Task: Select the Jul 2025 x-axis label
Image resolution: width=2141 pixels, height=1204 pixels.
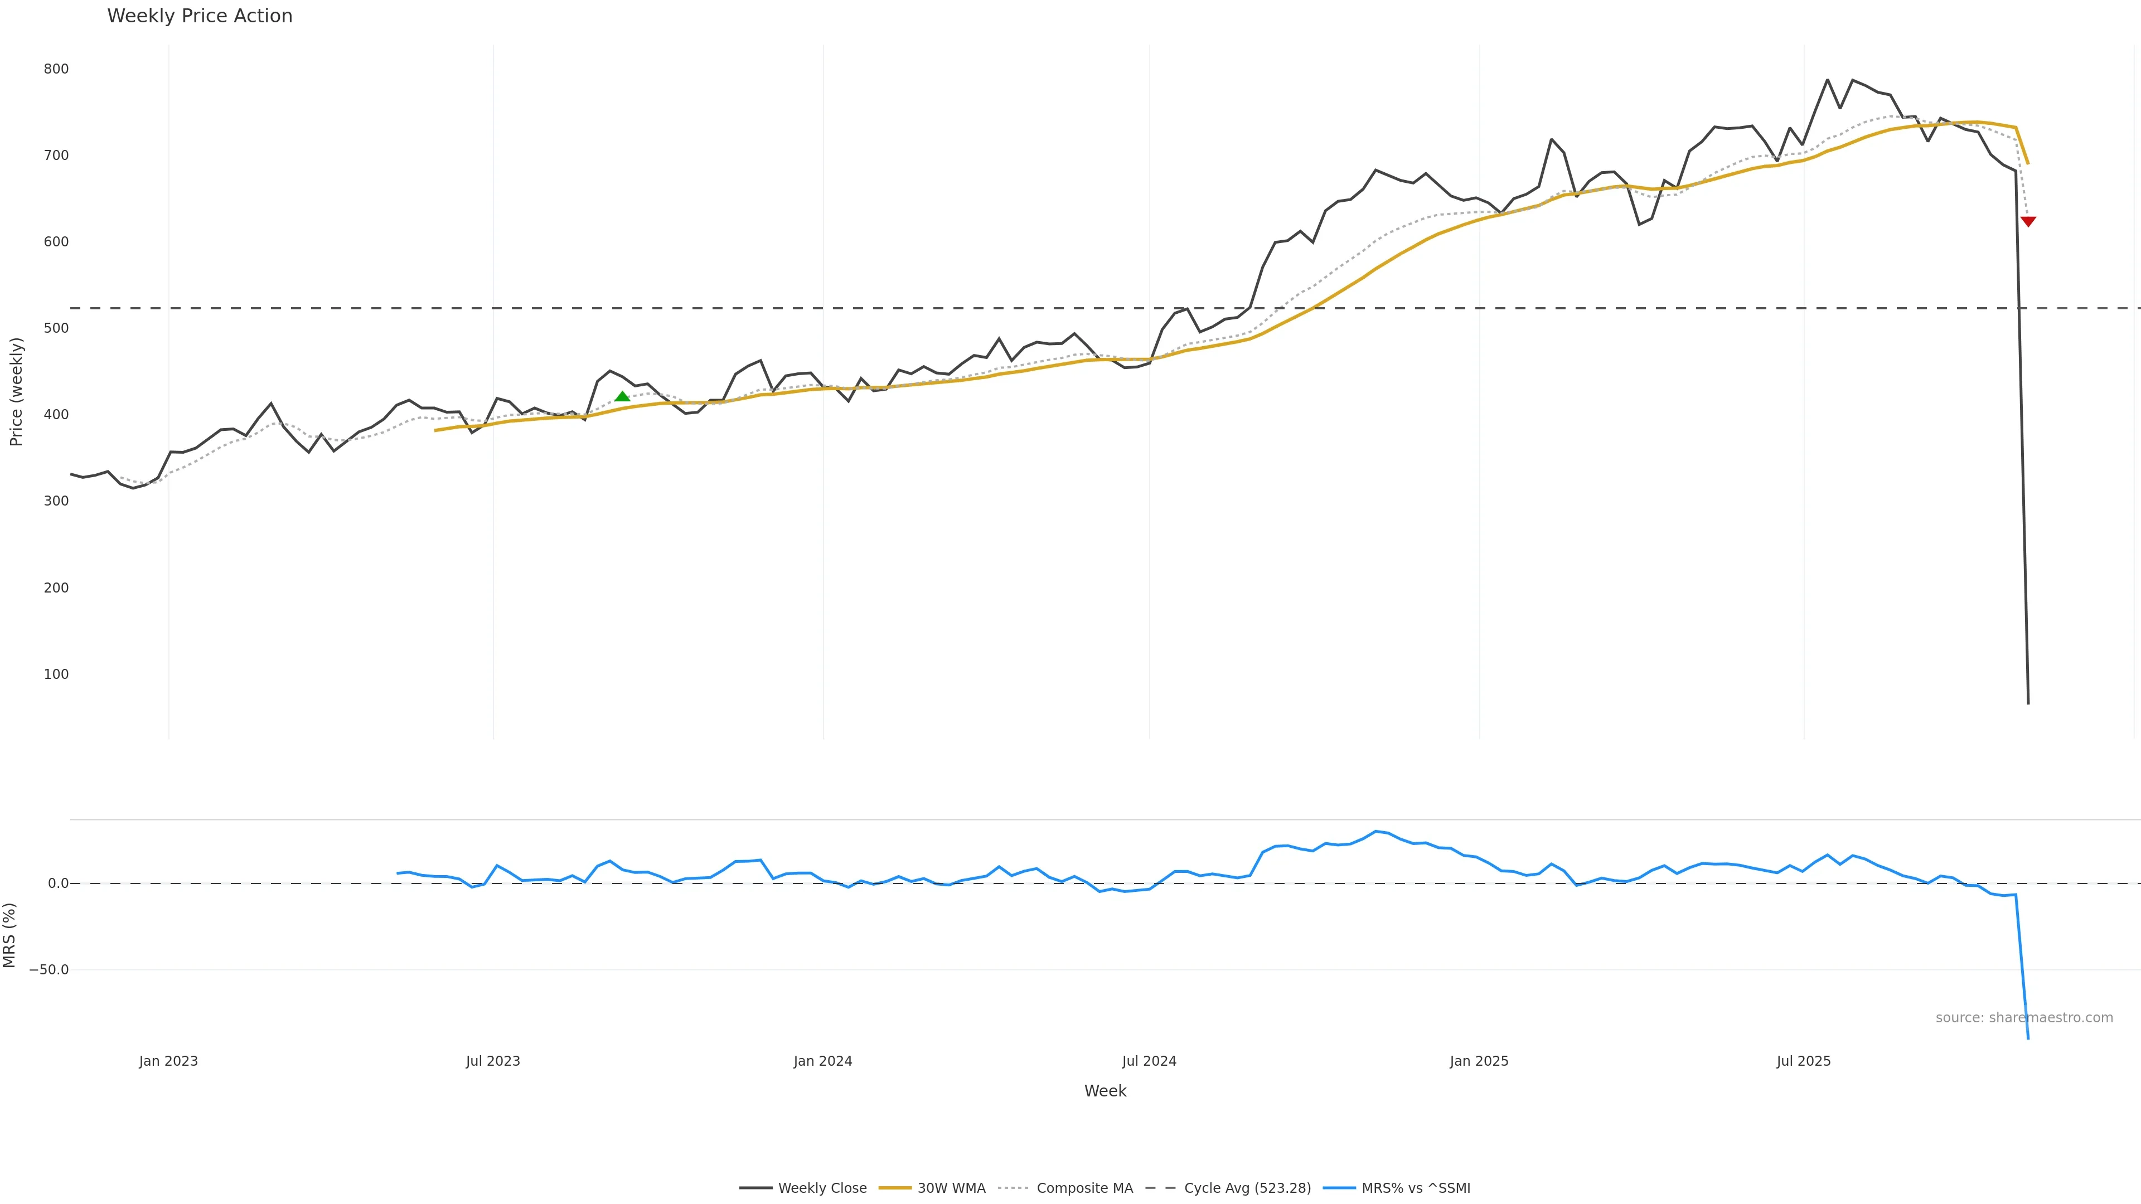Action: (1804, 1061)
